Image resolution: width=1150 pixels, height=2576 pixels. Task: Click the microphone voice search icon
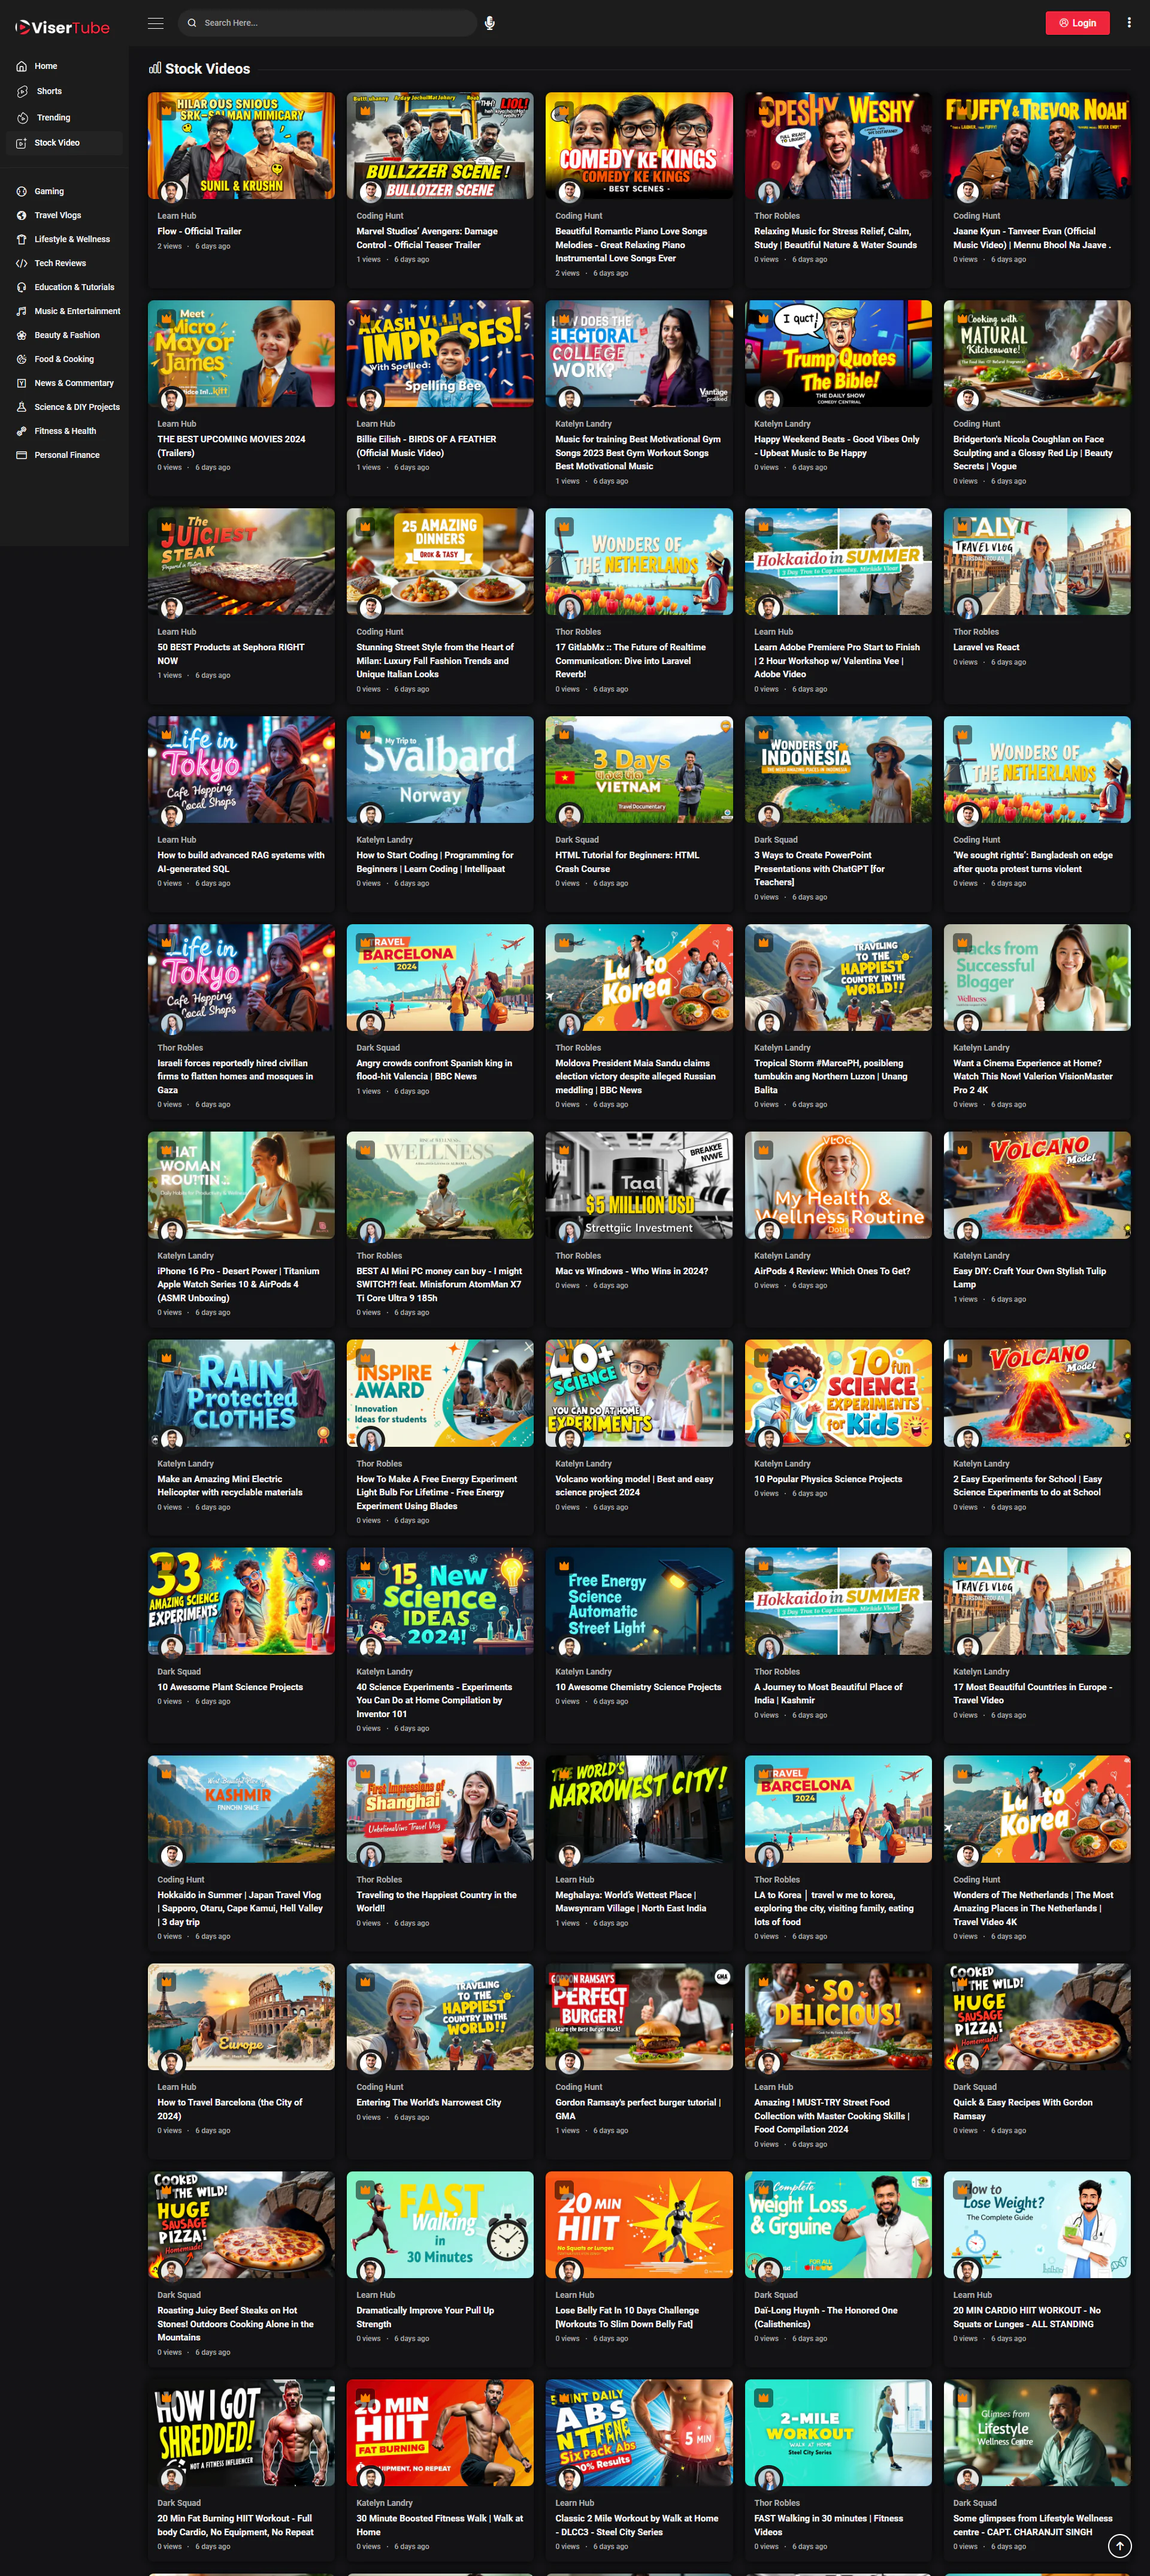point(489,23)
